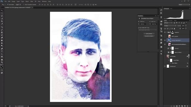This screenshot has width=191, height=107.
Task: Hide the layer above Curves 1
Action: [165, 44]
